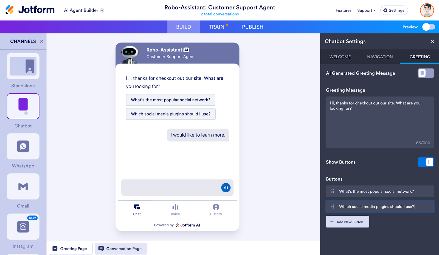Close the Channels panel
The width and height of the screenshot is (439, 255).
click(x=42, y=41)
